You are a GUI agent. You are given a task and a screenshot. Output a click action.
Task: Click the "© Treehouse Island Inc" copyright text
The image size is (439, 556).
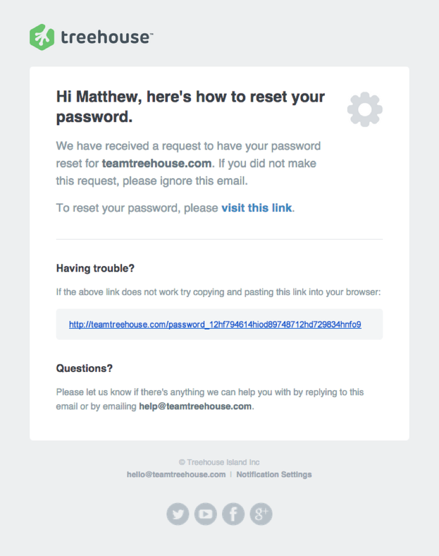coord(220,462)
